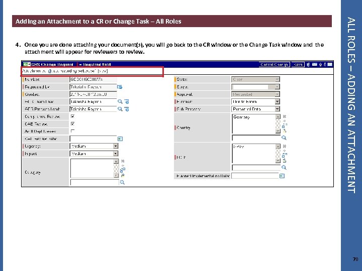Click Country list scroll down arrow
Screen dimensions: 362x271
click(x=278, y=131)
